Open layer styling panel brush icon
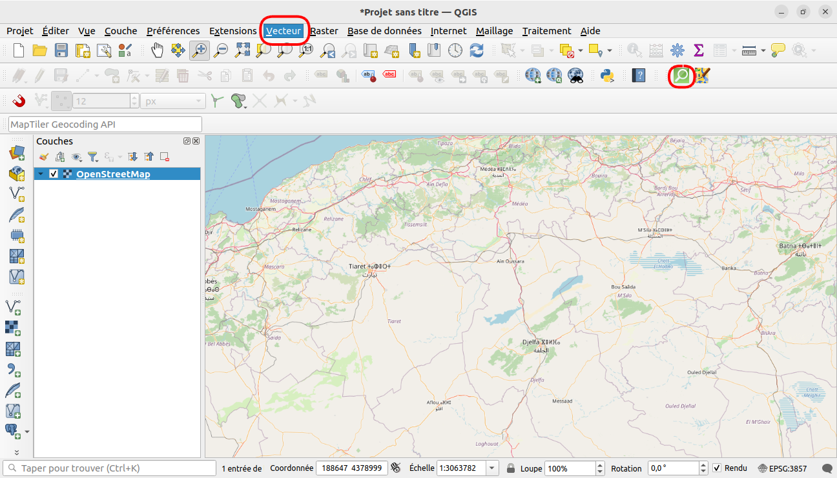 (44, 157)
